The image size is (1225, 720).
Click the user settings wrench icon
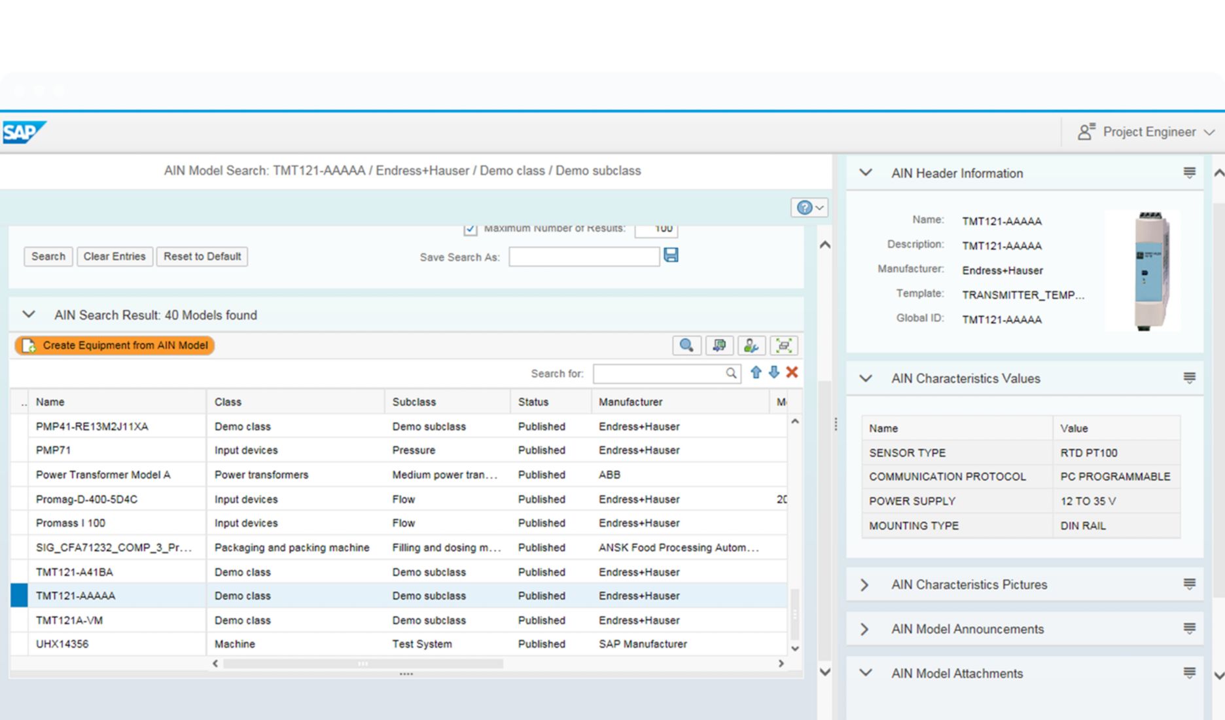[751, 346]
